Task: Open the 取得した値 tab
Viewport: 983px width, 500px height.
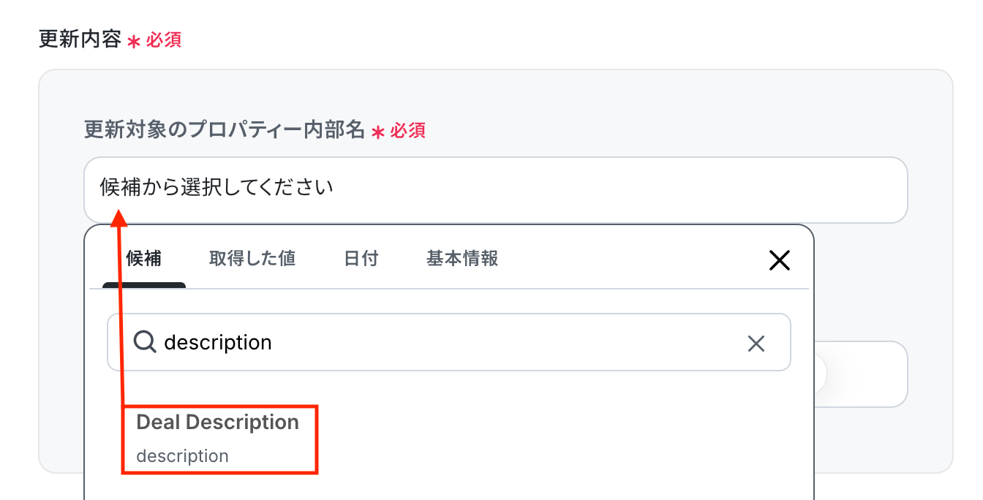Action: [x=252, y=259]
